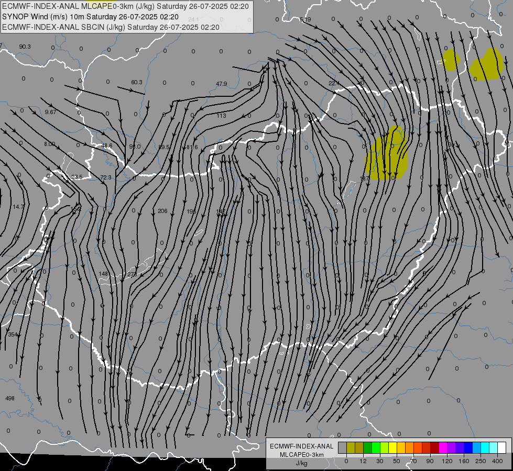This screenshot has height=471, width=513.
Task: Click the map value 14.7
Action: coord(19,207)
